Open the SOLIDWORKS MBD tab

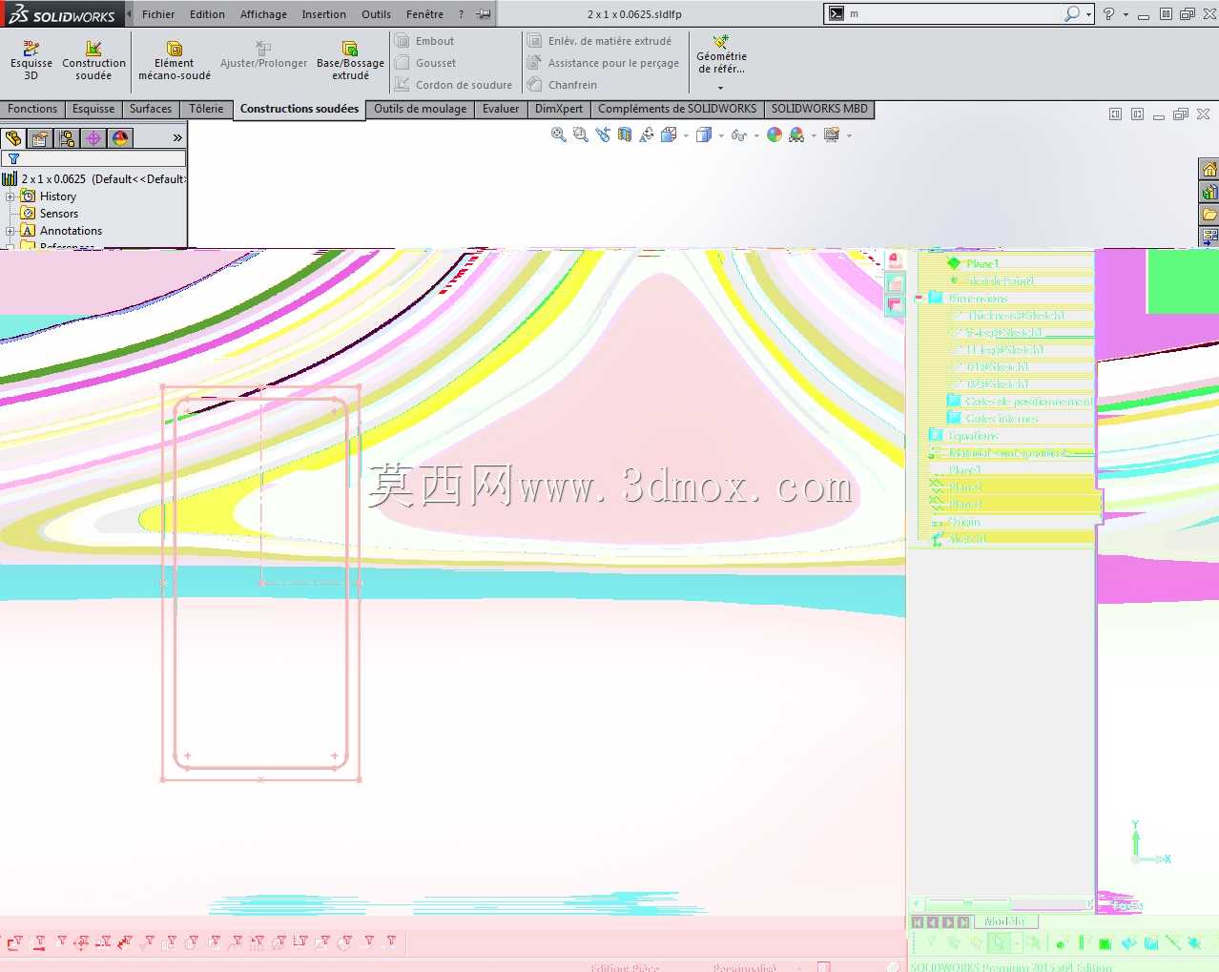tap(819, 109)
